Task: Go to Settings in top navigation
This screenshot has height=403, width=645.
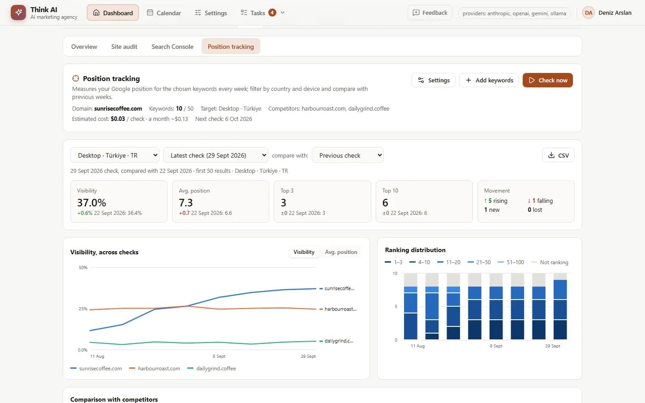Action: 211,13
